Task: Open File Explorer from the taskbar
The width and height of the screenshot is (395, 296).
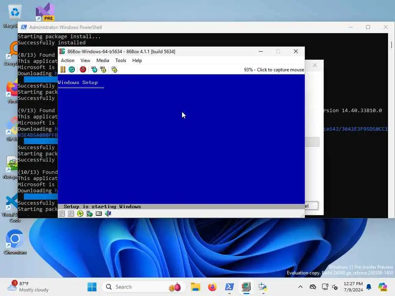Action: coord(196,287)
